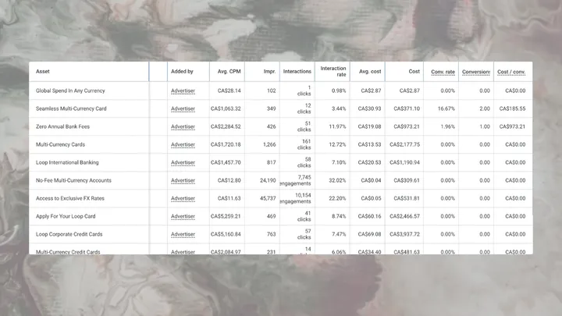This screenshot has height=316, width=562.
Task: Click the '161 clicks' interactions cell
Action: pyautogui.click(x=304, y=144)
